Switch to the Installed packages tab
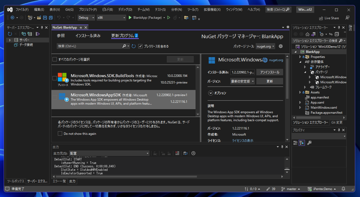The image size is (360, 197). coord(88,35)
